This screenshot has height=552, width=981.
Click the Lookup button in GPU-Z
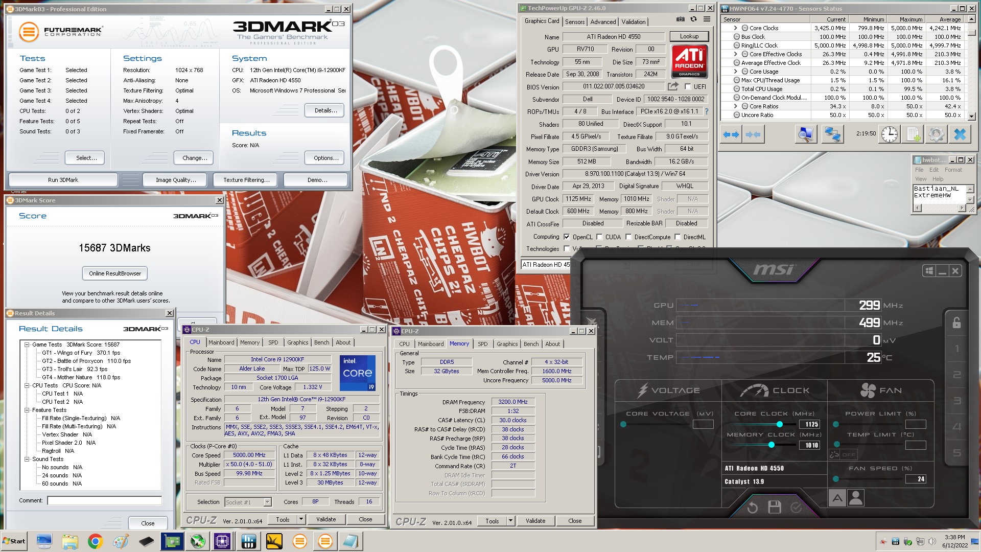click(689, 37)
